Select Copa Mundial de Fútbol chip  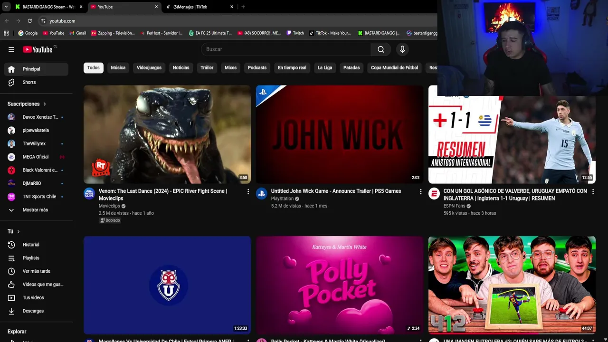point(394,68)
